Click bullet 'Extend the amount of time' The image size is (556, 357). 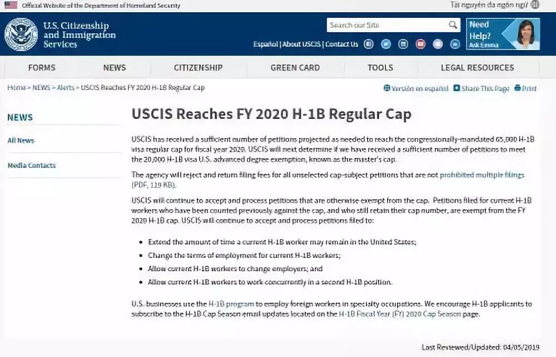tap(282, 242)
